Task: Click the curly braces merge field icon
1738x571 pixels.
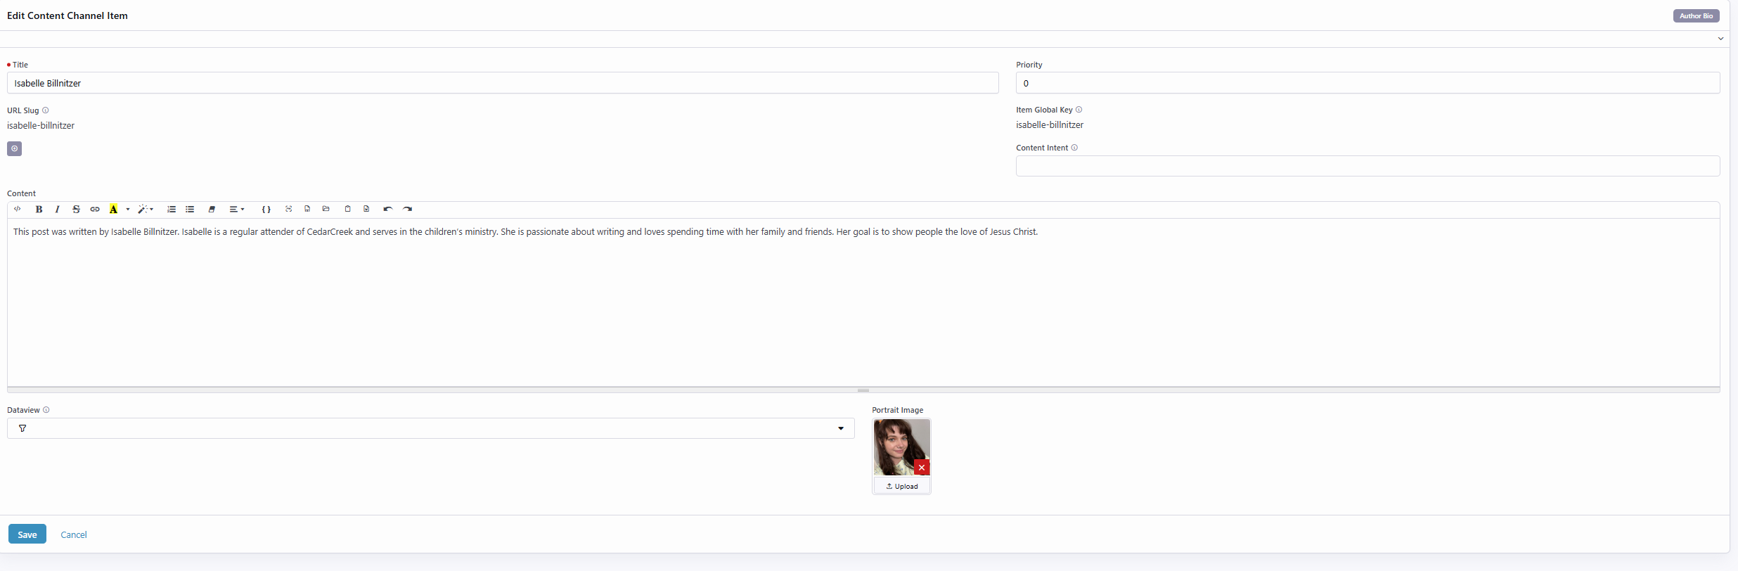Action: (x=266, y=209)
